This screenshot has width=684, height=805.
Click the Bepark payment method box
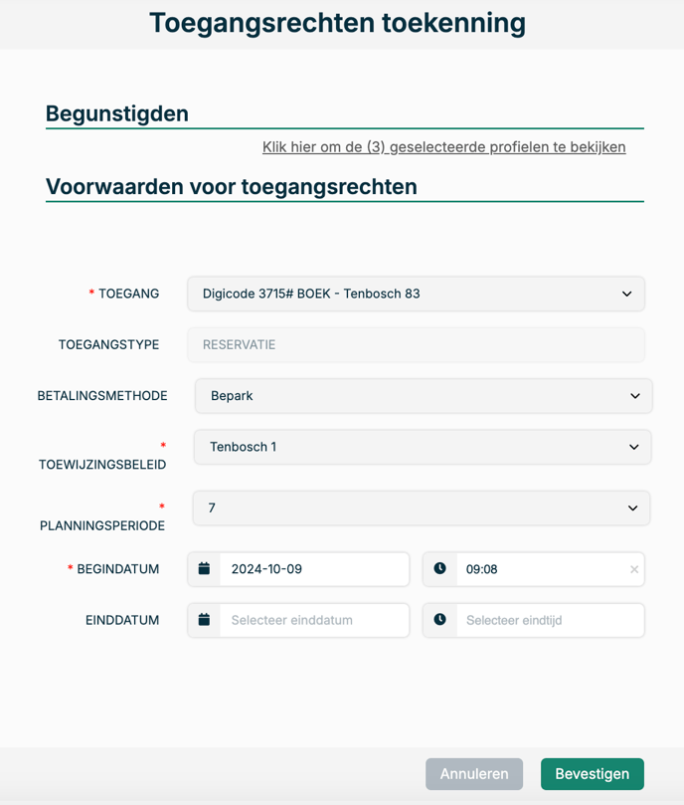click(x=424, y=396)
